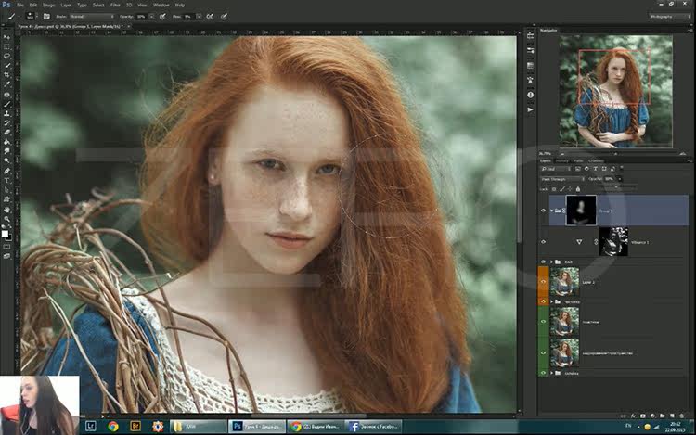Viewport: 696px width, 435px height.
Task: Open the Filter menu
Action: point(115,5)
